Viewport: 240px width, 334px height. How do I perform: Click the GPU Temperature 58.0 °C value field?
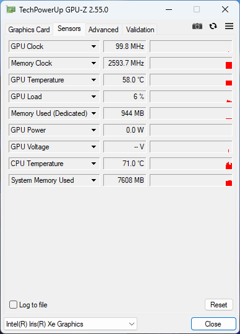(125, 80)
